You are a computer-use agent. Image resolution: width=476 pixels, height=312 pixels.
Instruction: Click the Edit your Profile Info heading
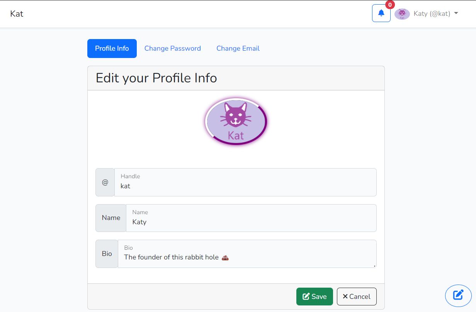pyautogui.click(x=156, y=78)
